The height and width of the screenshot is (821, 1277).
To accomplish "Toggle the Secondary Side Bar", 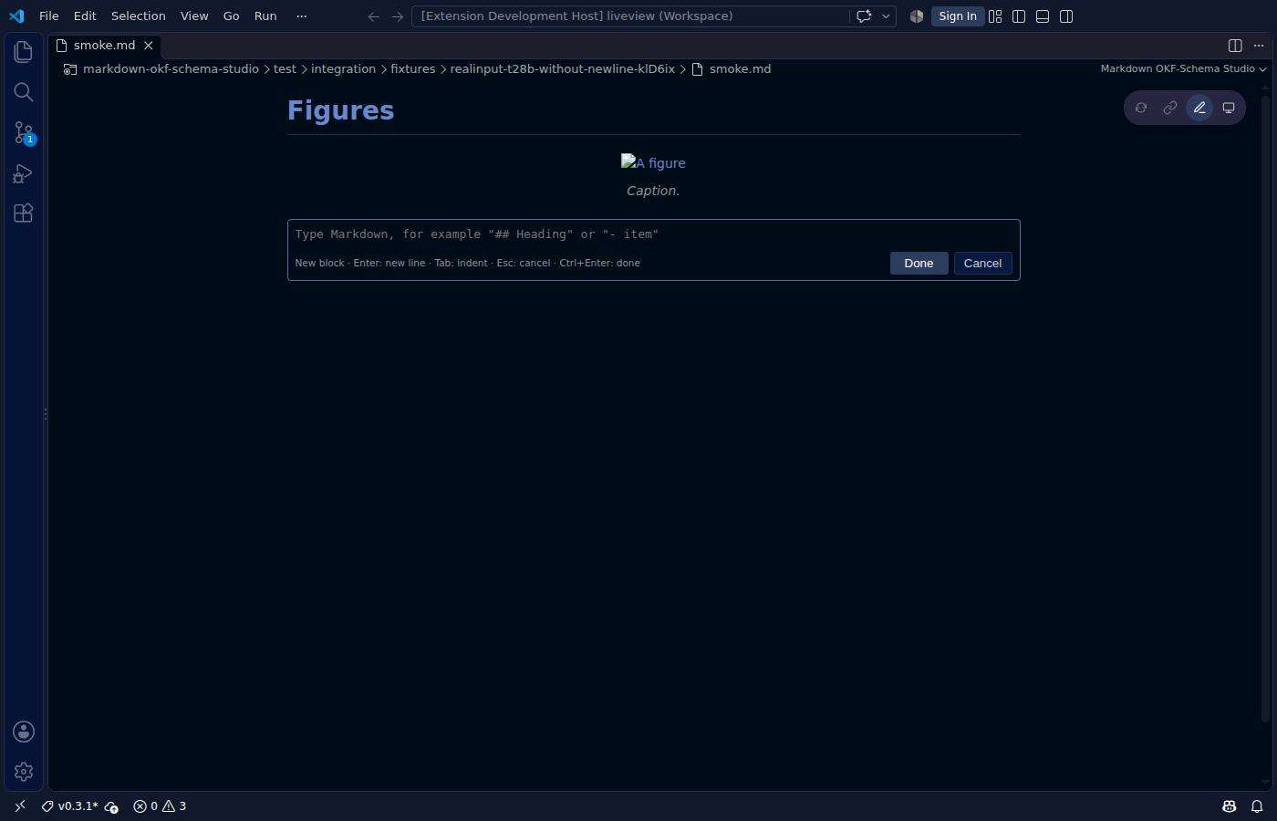I will (1066, 16).
